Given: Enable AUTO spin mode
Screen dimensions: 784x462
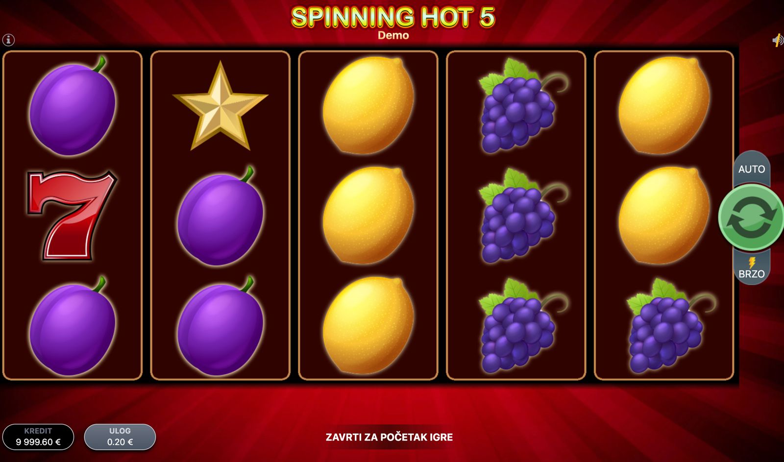Looking at the screenshot, I should pos(752,169).
